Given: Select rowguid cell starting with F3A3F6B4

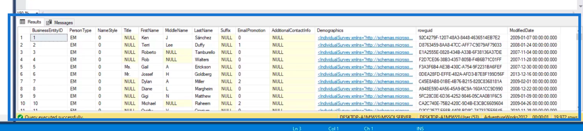Looking at the screenshot, I should click(462, 67).
